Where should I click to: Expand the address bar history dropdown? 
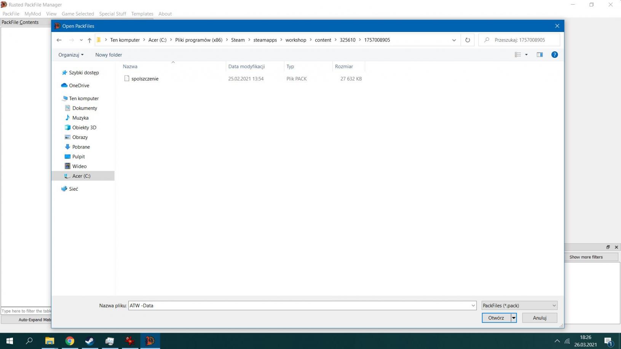click(x=454, y=40)
